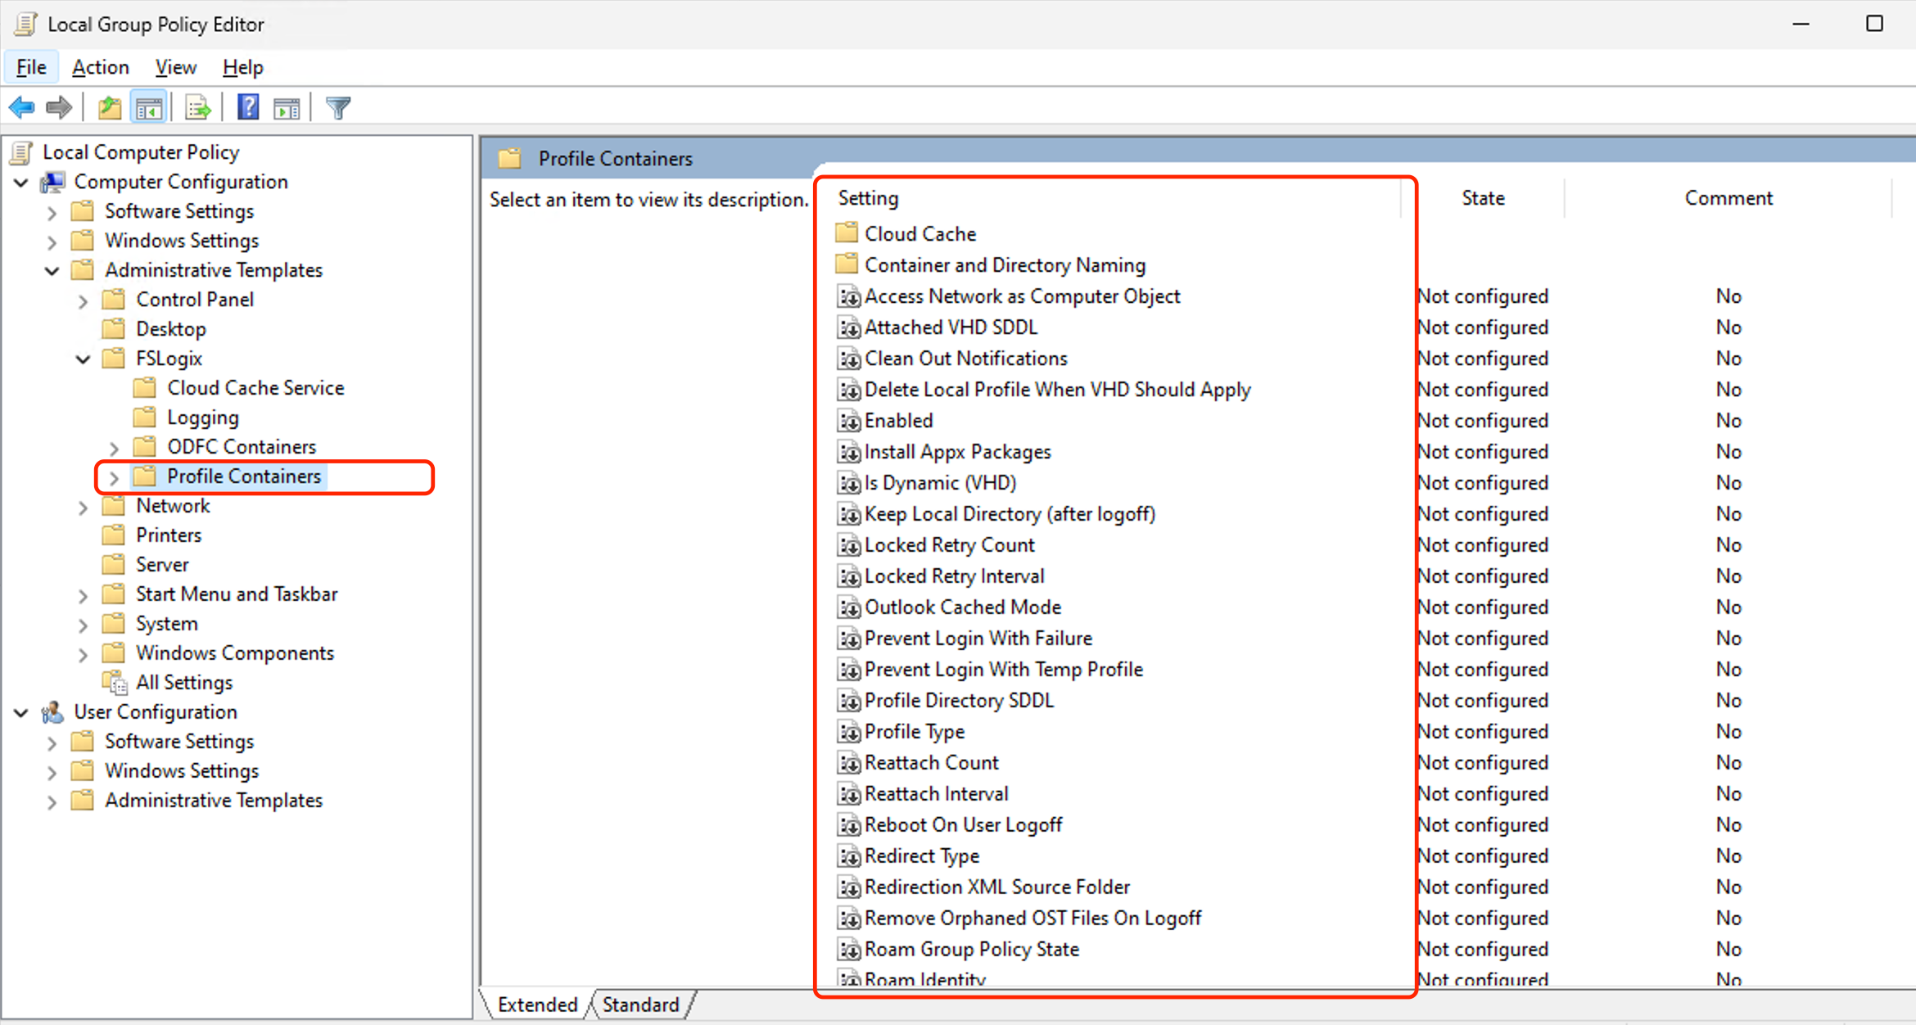Click the All Settings icon in tree
This screenshot has width=1916, height=1025.
click(x=115, y=683)
